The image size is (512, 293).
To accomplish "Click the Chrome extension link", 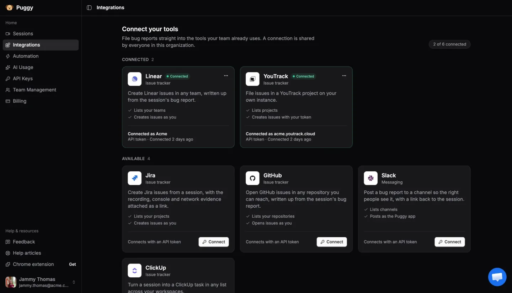I will (33, 264).
